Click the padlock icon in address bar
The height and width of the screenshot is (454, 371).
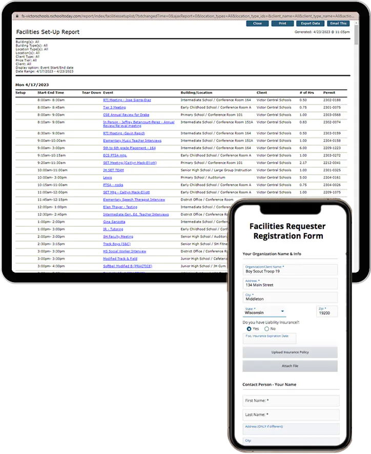pos(17,16)
